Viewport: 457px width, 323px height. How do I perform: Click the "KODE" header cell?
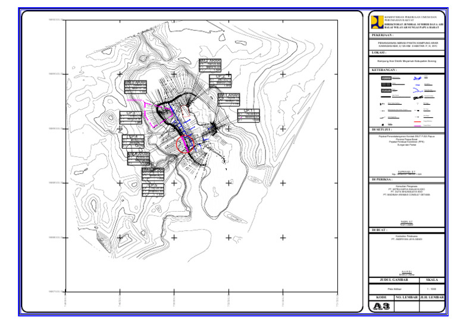[381, 297]
